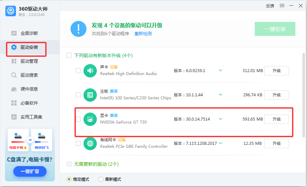The height and width of the screenshot is (187, 307).
Task: Open the 驱动管理 sidebar section
Action: 29,61
